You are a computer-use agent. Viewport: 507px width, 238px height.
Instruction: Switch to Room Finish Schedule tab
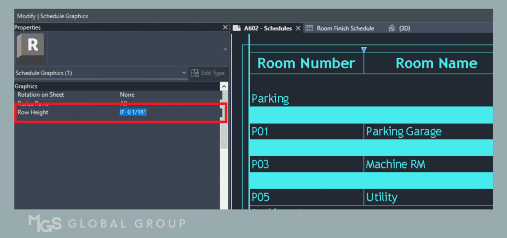tap(345, 28)
